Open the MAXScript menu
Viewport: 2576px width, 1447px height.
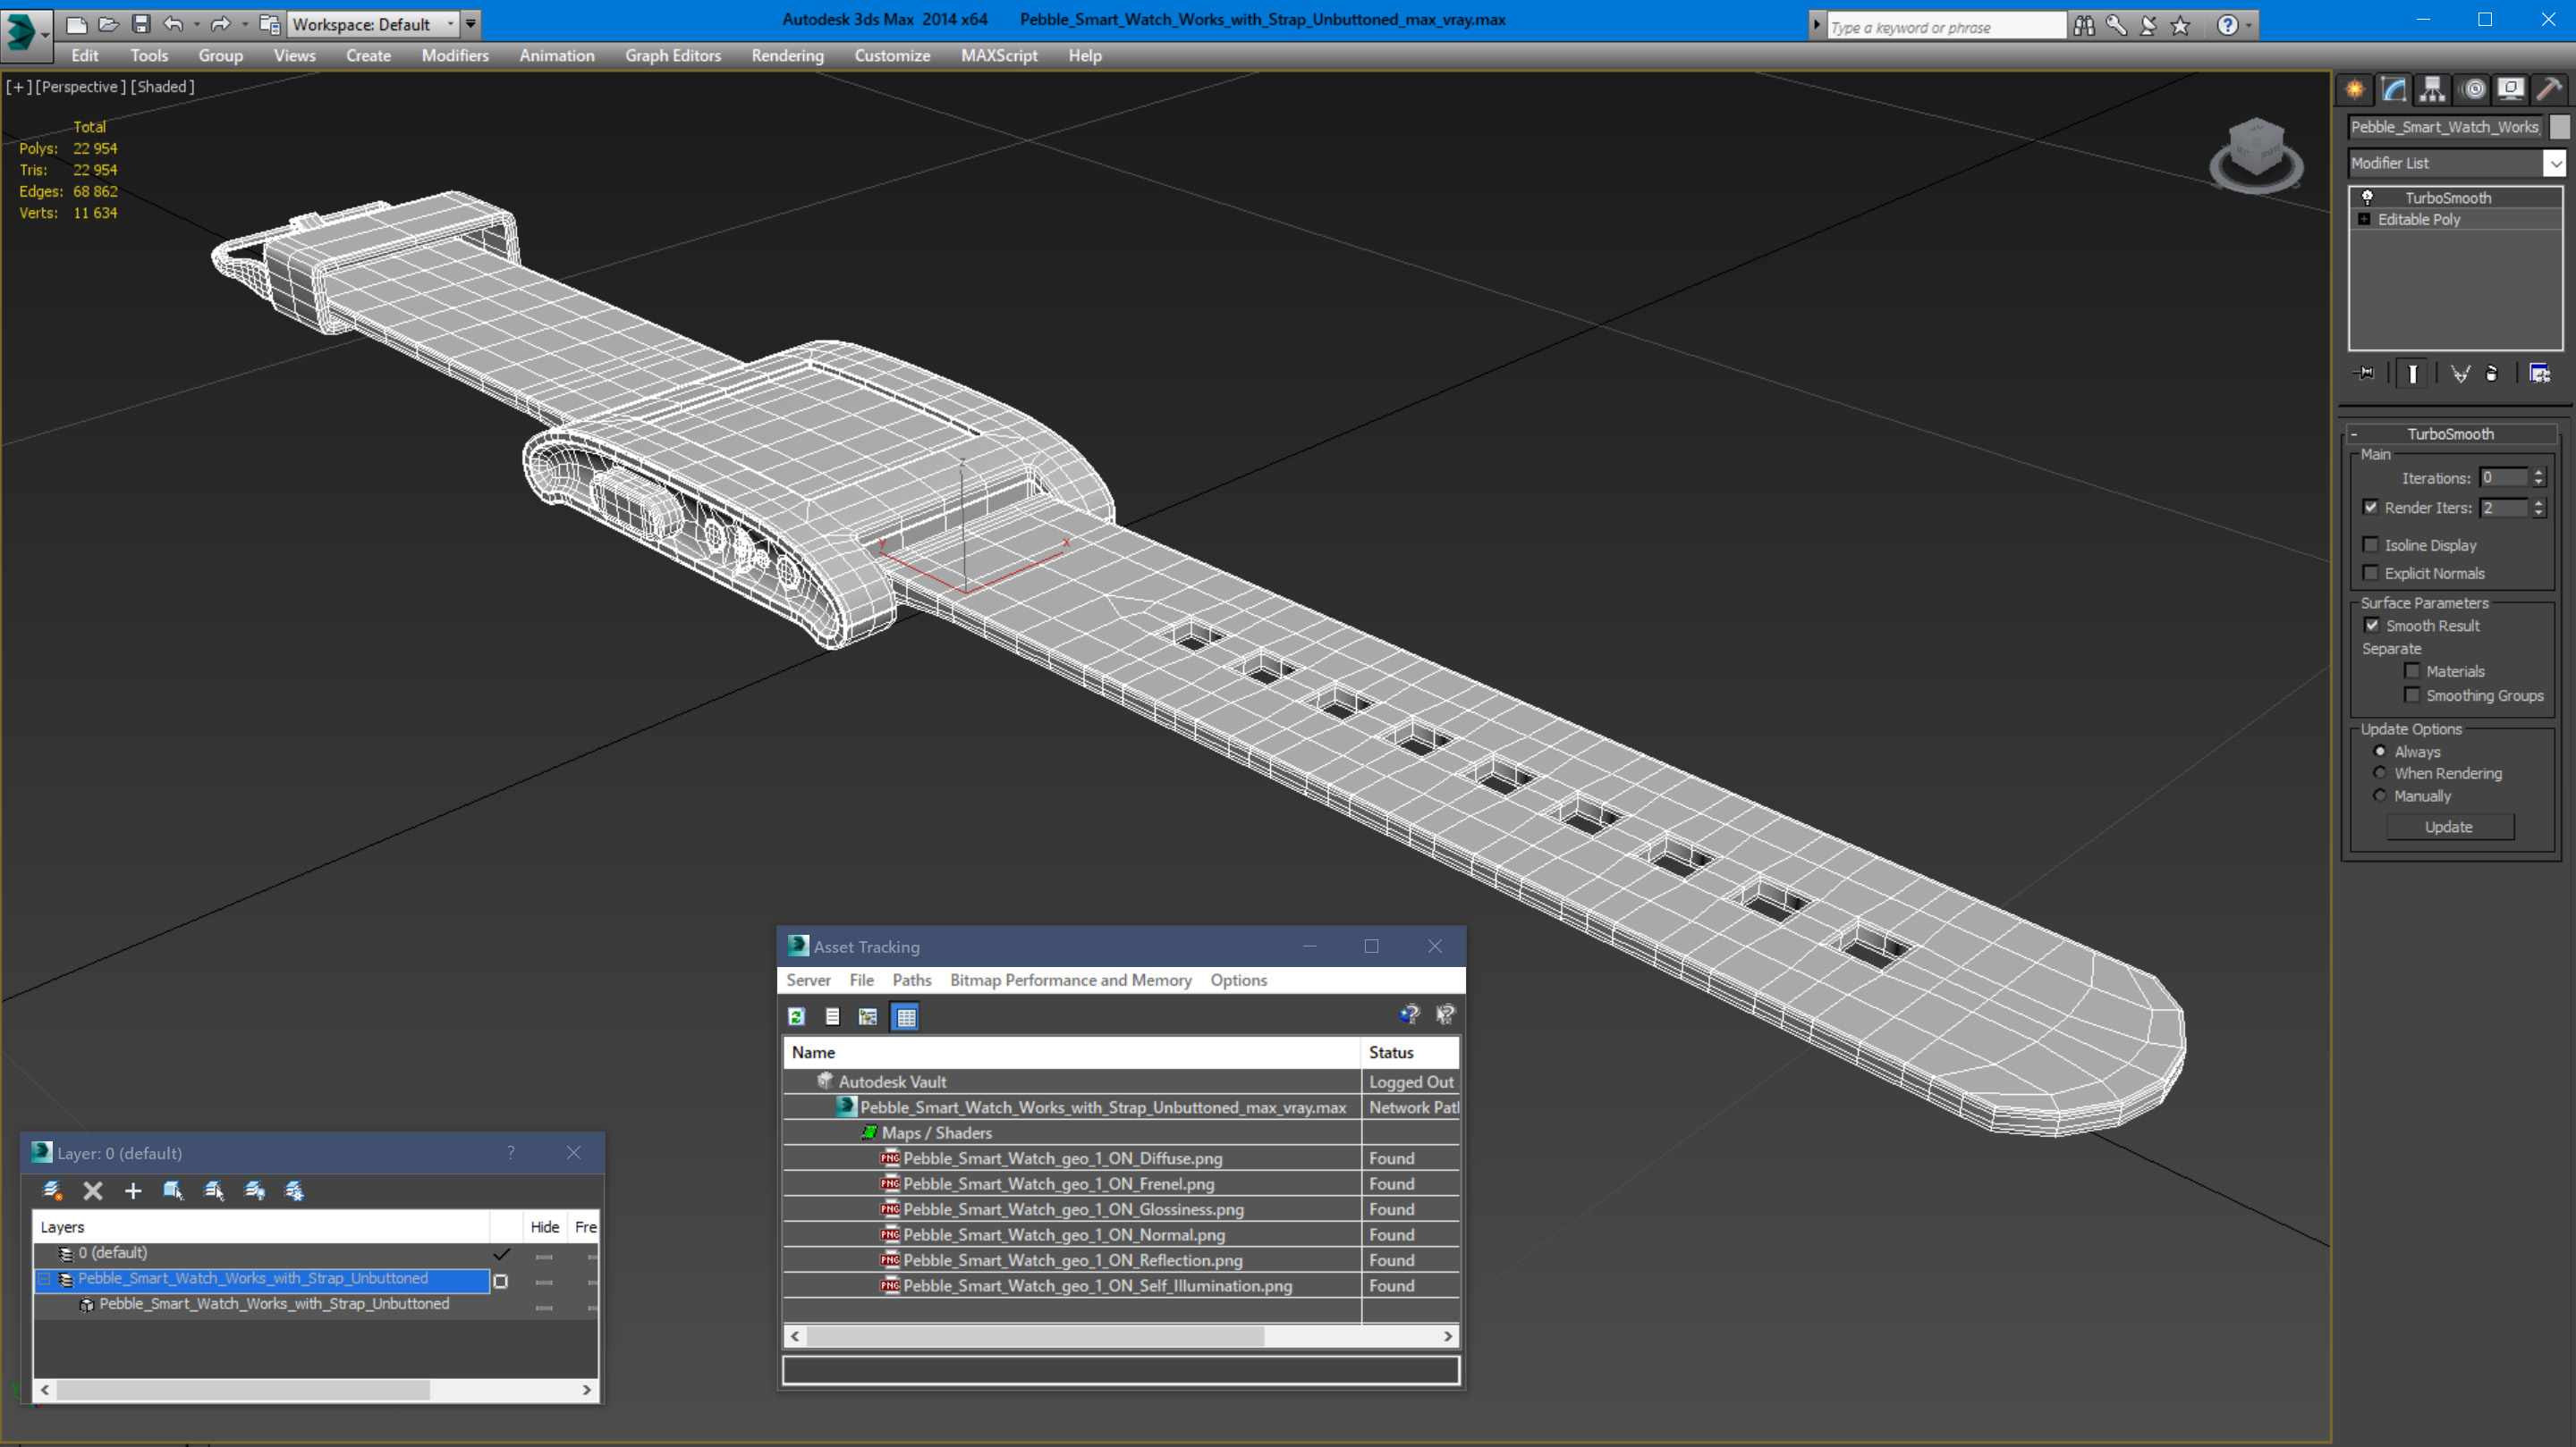999,56
